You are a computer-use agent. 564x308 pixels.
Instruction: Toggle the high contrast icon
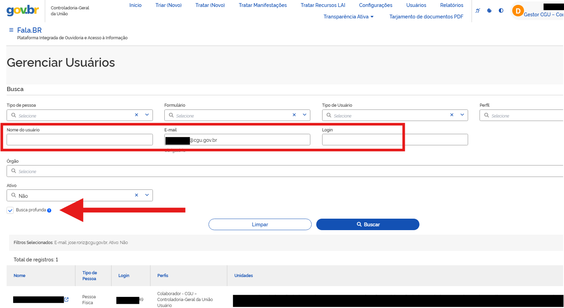501,10
